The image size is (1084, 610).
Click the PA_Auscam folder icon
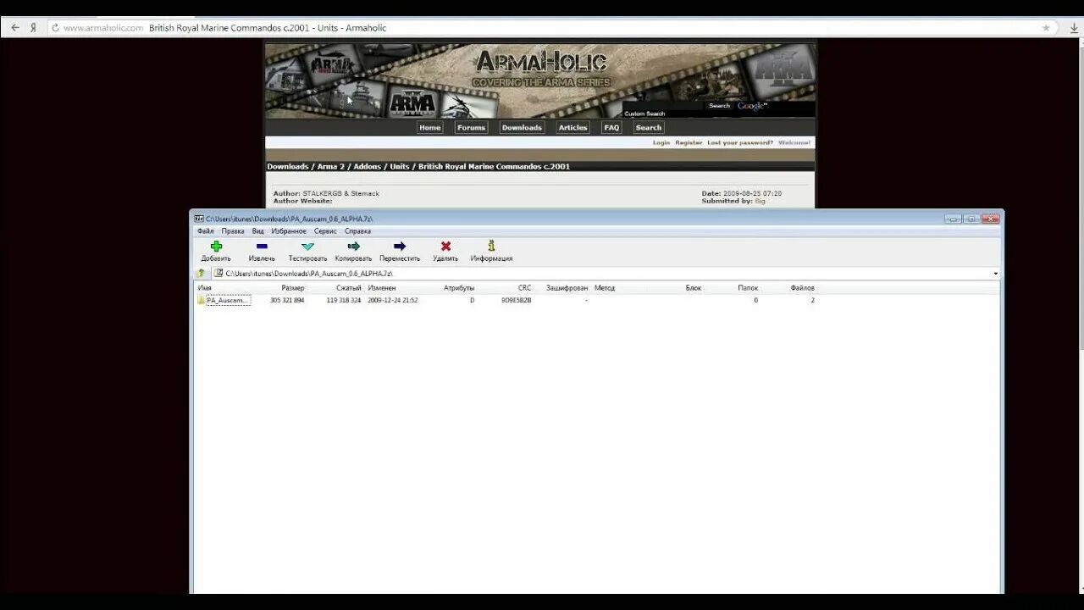click(x=202, y=300)
